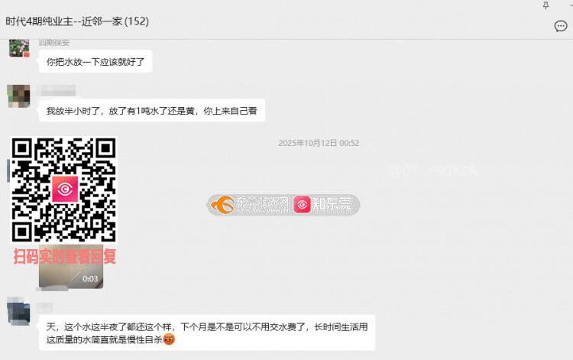Click the group title 时代4期纯业主--近邻一家
This screenshot has width=573, height=360.
point(77,21)
